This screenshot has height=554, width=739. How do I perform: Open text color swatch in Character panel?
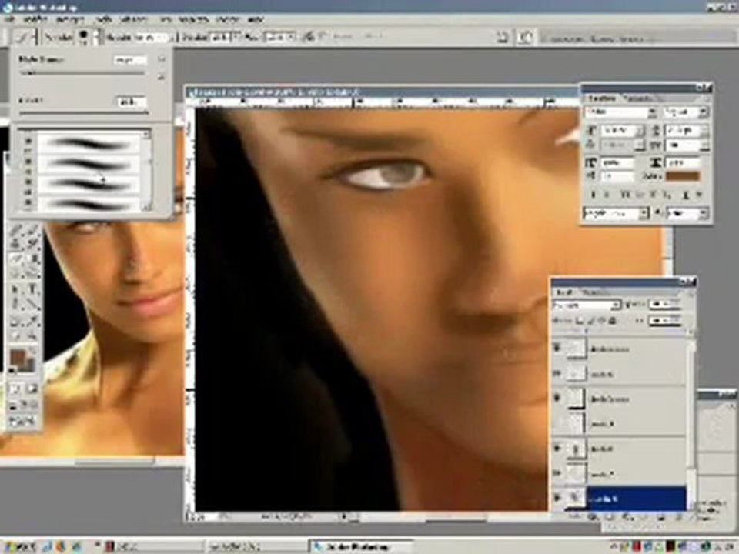point(683,176)
